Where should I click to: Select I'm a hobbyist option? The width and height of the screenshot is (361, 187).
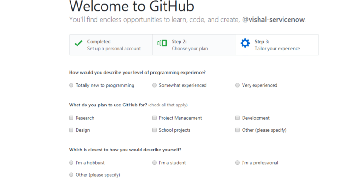tap(71, 163)
